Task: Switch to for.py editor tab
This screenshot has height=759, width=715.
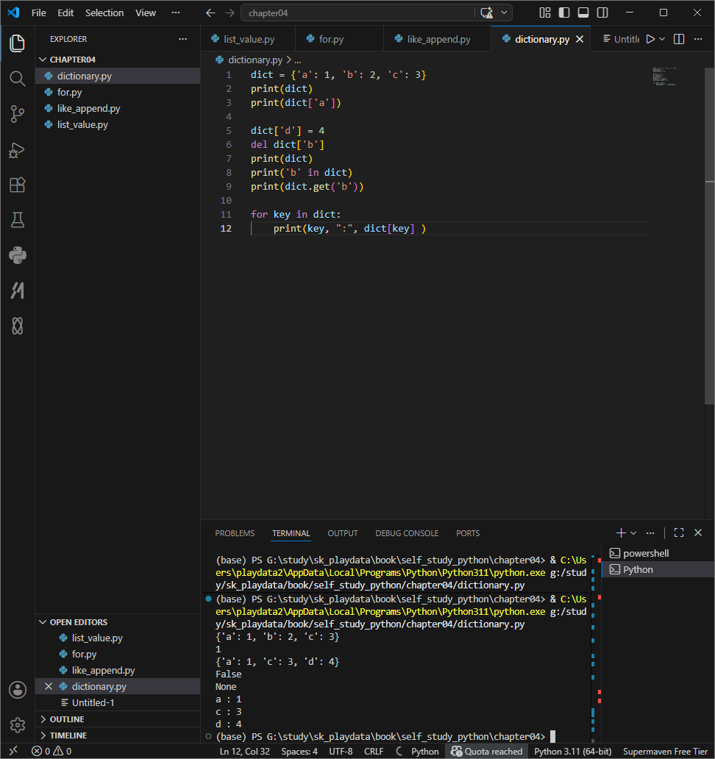Action: coord(339,39)
